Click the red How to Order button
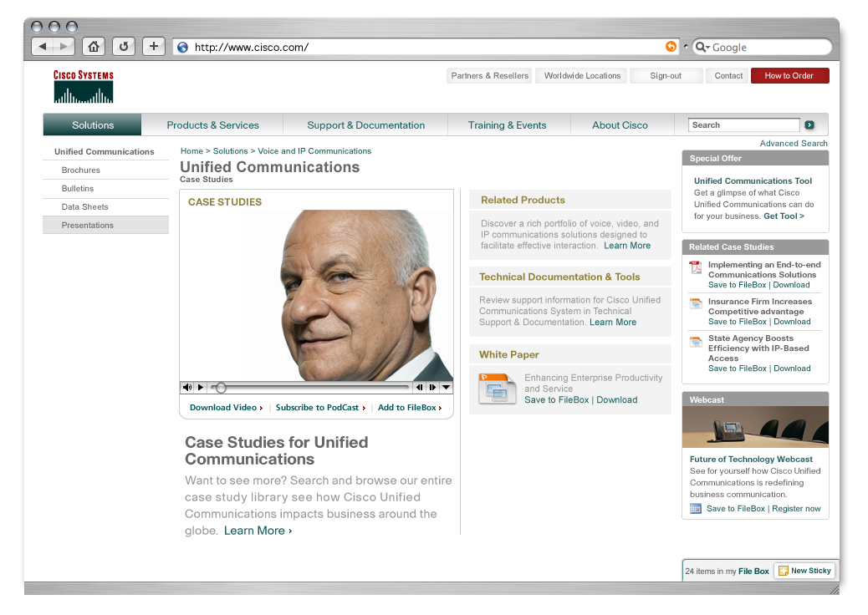The height and width of the screenshot is (615, 868). 789,76
